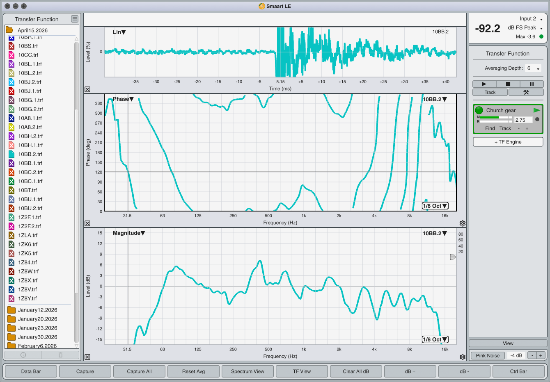
Task: Open phase plot settings gear icon
Action: pos(463,223)
